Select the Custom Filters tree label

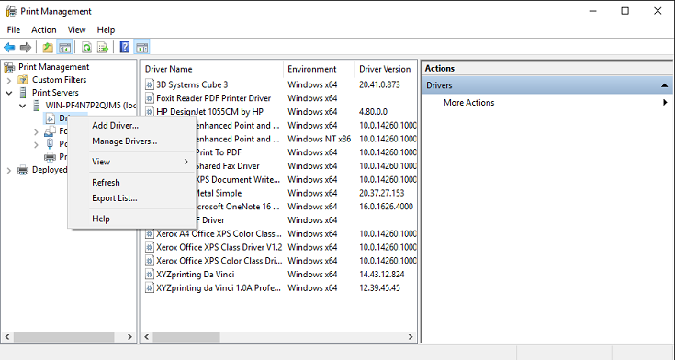[x=59, y=80]
